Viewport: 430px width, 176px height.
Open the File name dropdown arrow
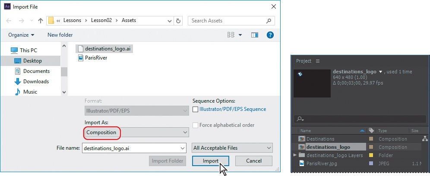tap(183, 148)
